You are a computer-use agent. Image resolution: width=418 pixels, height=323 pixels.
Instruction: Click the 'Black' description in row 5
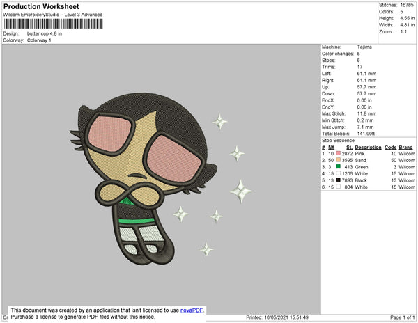(361, 180)
